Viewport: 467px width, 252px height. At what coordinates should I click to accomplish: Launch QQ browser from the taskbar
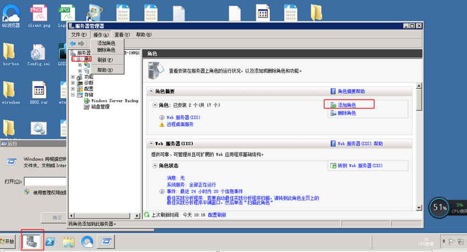click(x=87, y=242)
